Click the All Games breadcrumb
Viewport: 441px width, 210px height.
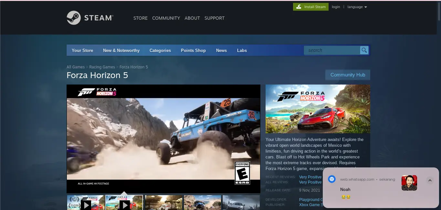tap(76, 67)
